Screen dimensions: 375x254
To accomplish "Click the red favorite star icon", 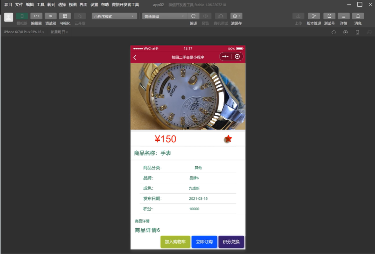I will [228, 139].
